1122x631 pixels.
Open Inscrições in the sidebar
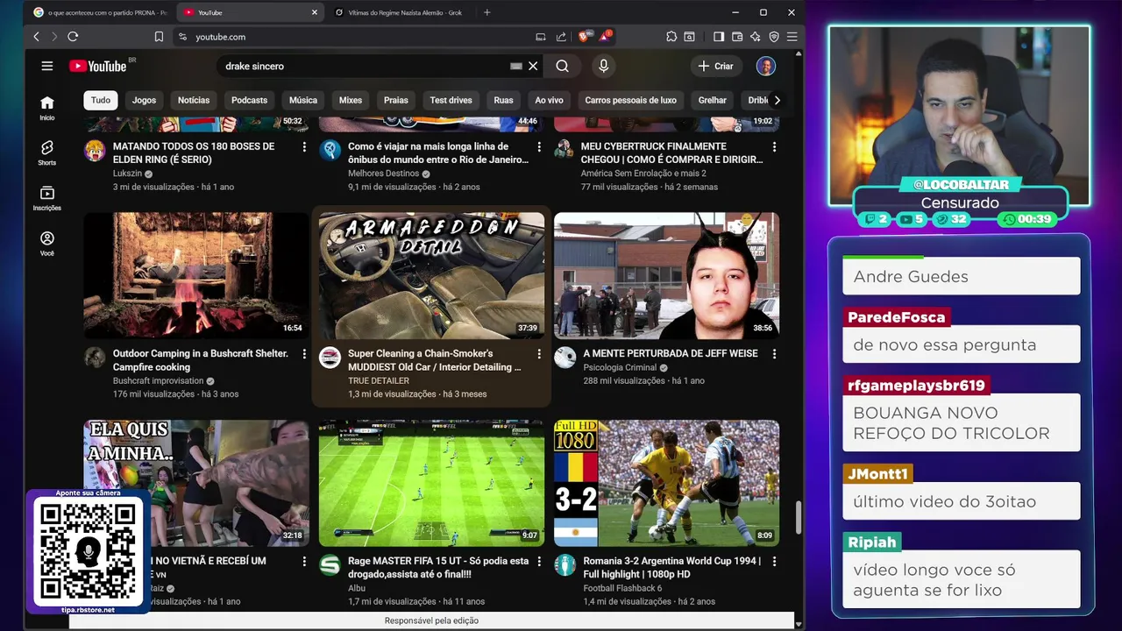(x=47, y=199)
